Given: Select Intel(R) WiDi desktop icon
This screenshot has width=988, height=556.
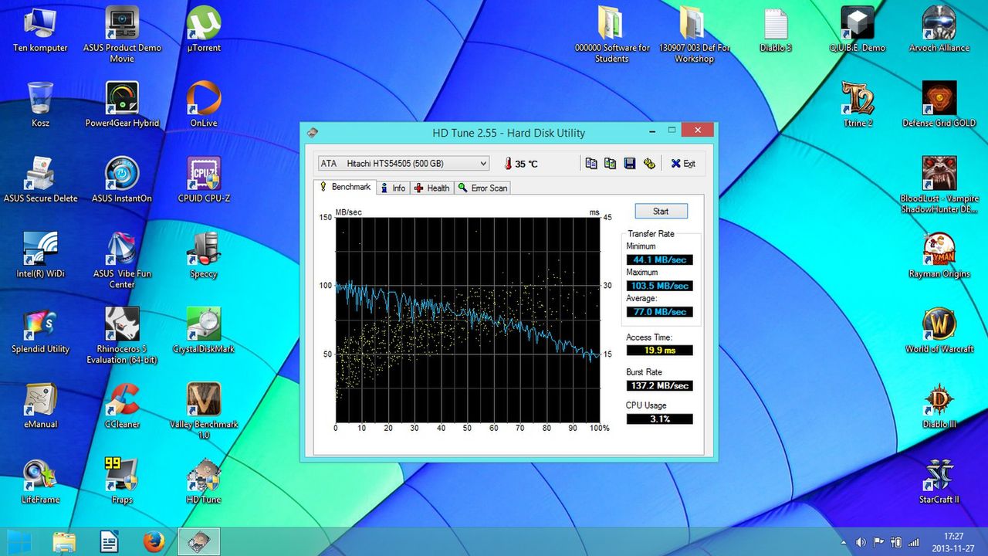Looking at the screenshot, I should click(x=40, y=256).
